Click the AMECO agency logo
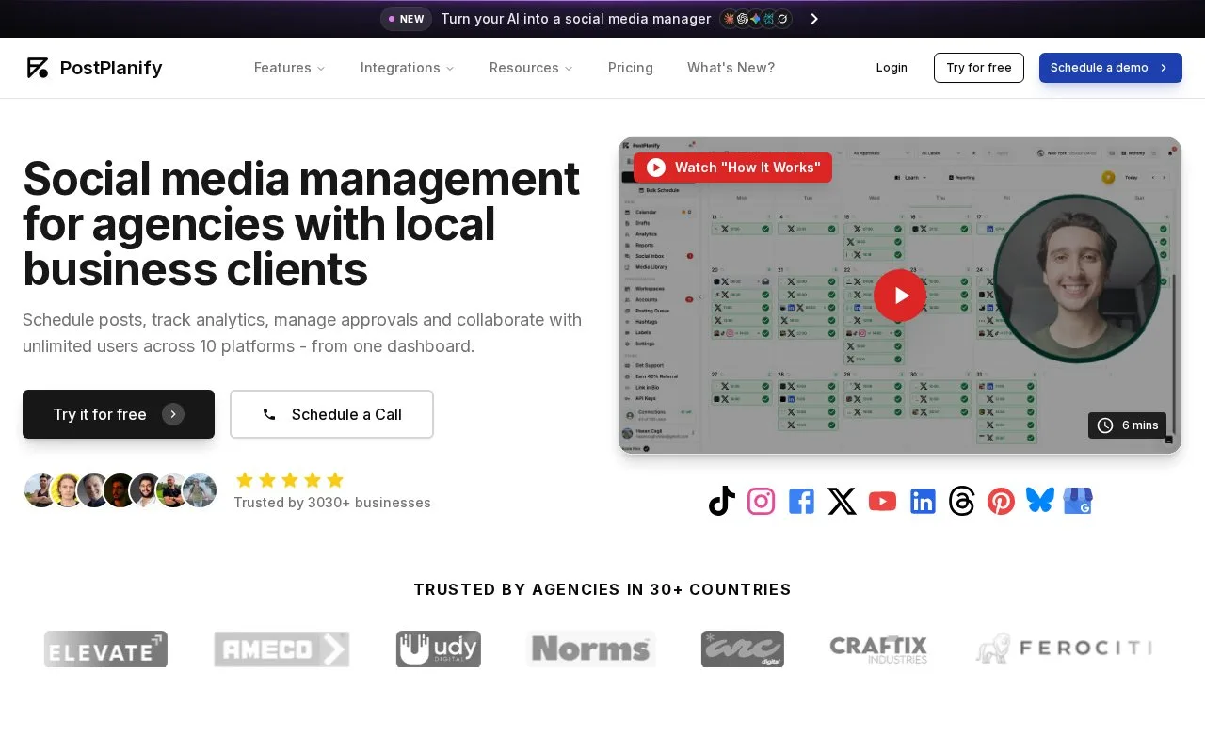The image size is (1205, 753). click(x=281, y=649)
